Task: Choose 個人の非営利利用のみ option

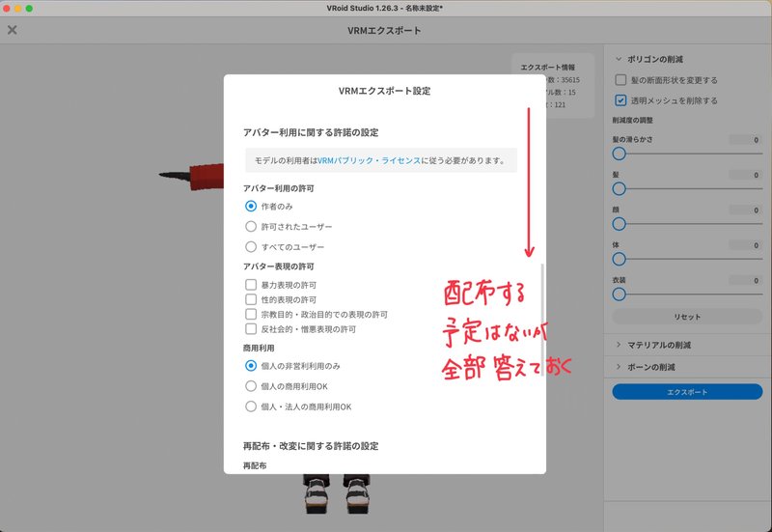Action: 251,366
